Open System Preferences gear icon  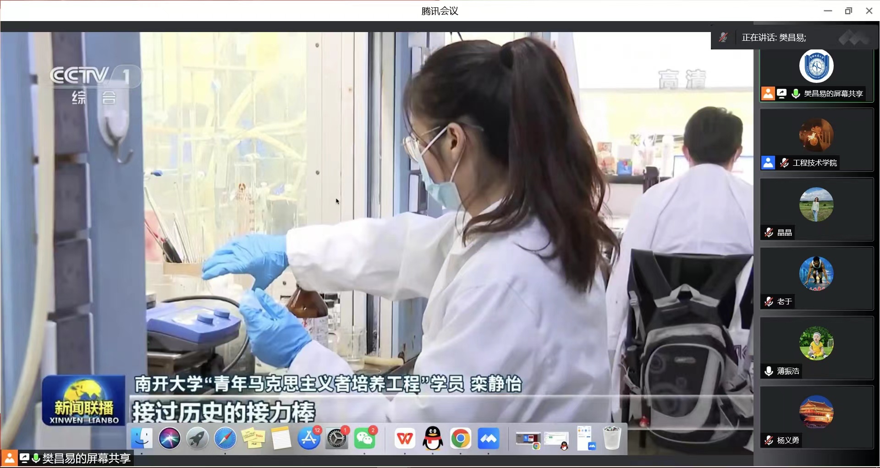[x=337, y=439]
